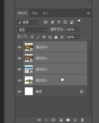99x123 pixels.
Task: Filter layers by pixel layer type
Action: [46, 22]
